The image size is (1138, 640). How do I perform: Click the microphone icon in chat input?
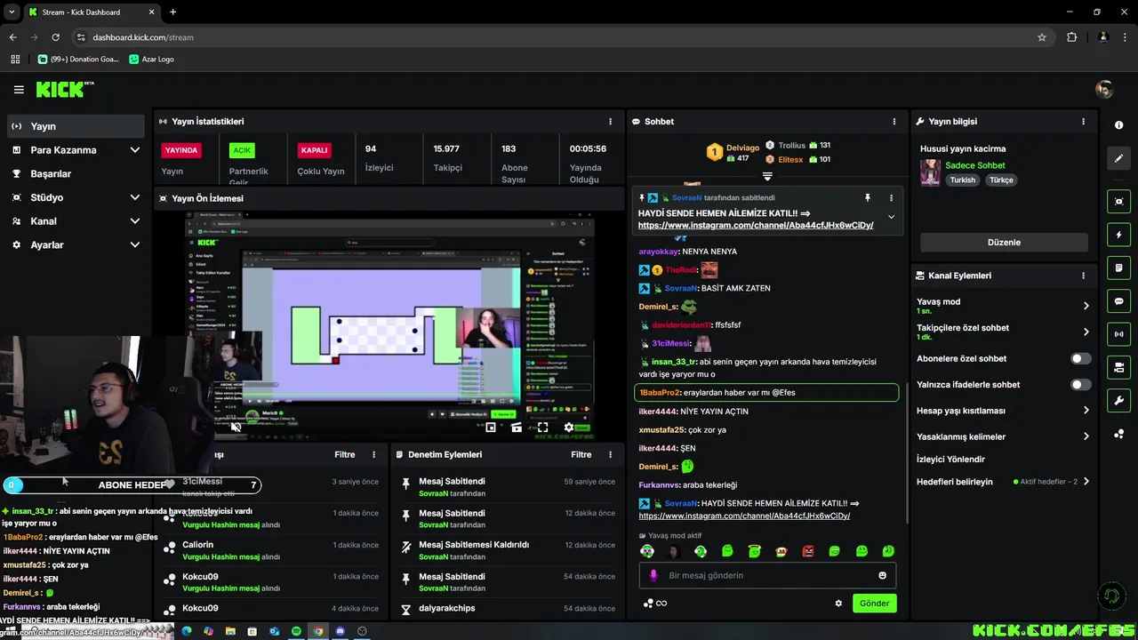[653, 576]
